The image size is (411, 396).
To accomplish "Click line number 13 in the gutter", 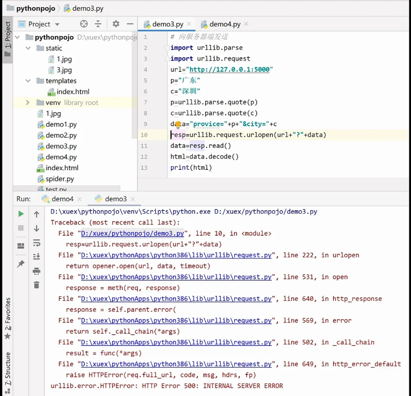I will (x=144, y=168).
